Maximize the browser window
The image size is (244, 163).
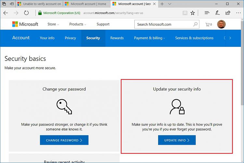[x=227, y=4]
